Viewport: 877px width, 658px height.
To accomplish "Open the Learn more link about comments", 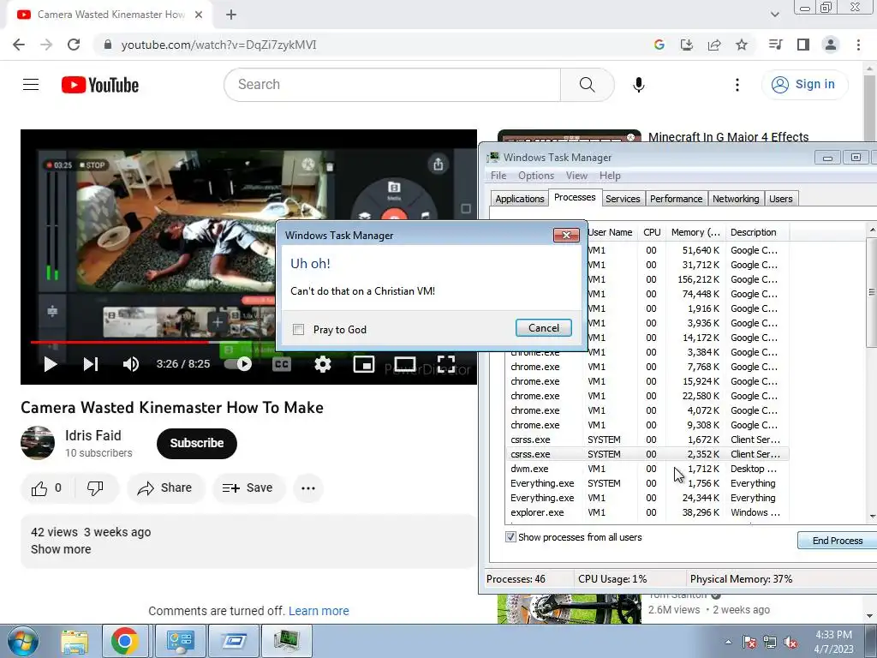I will click(x=319, y=611).
